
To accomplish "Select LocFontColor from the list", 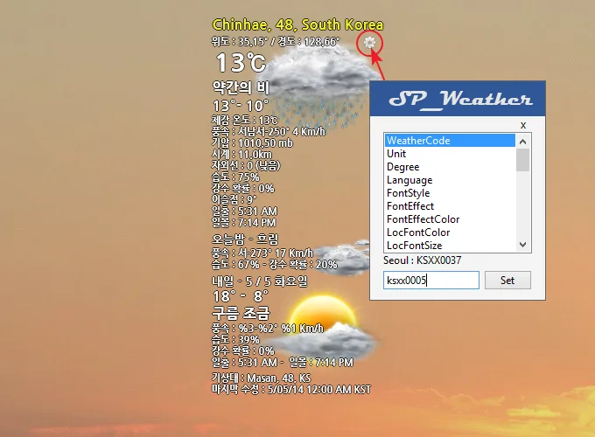I will click(x=450, y=232).
